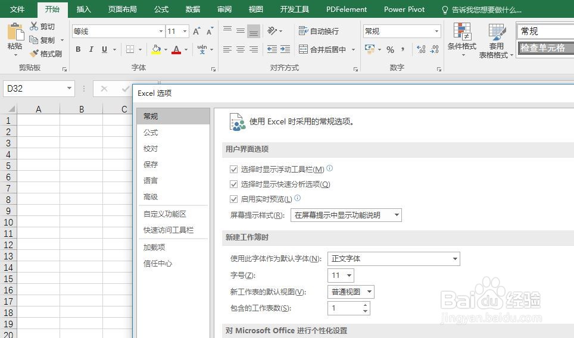Switch to the 数据 (Data) tab
Screen dimensions: 574x338
point(192,9)
